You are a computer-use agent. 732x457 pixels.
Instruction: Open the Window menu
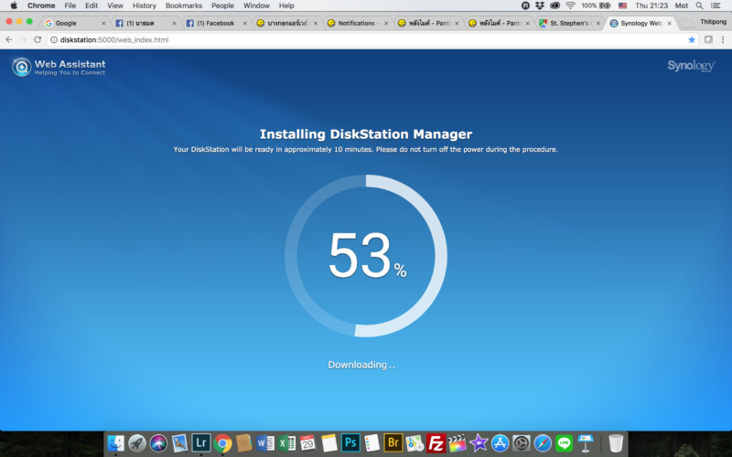click(256, 5)
